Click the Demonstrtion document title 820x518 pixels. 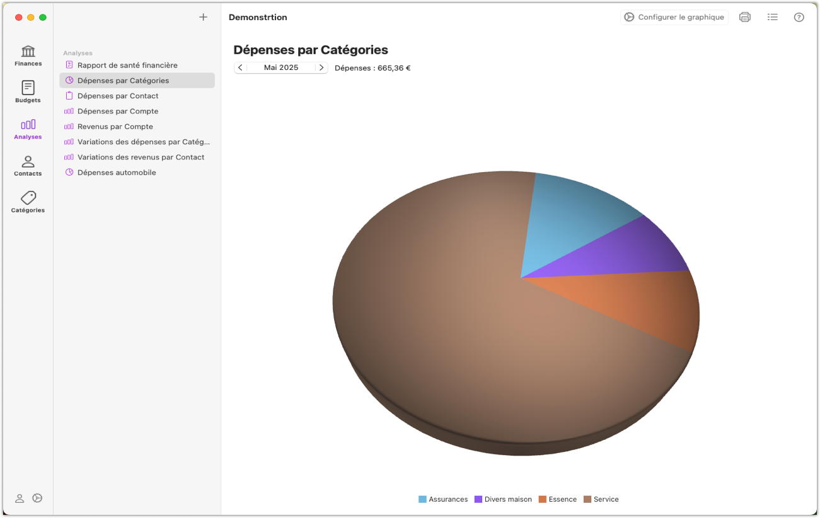(258, 17)
